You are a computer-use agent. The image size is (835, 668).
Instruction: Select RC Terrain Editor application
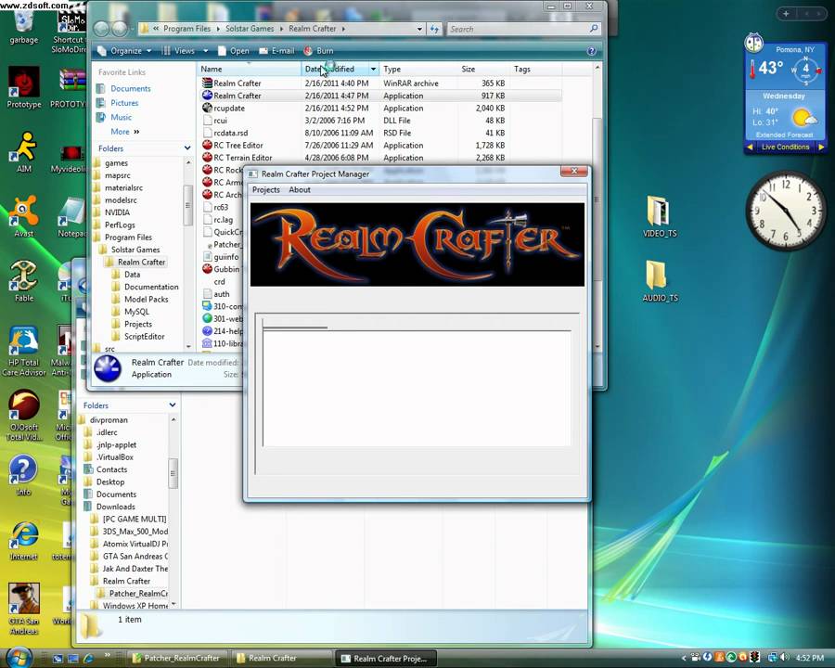[x=242, y=158]
